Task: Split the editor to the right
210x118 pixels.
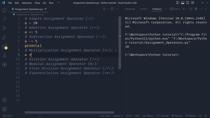Action: coord(112,9)
